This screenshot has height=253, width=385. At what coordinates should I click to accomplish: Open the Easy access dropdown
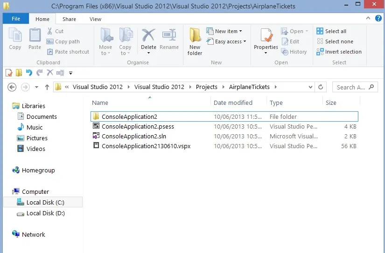(x=226, y=41)
